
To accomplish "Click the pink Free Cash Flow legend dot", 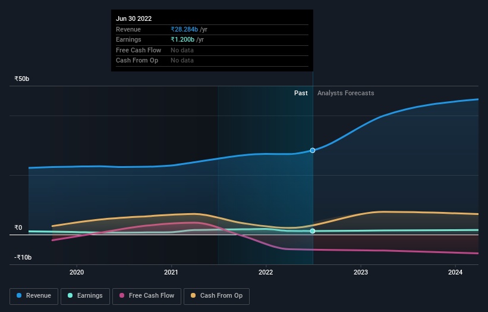I will (122, 295).
